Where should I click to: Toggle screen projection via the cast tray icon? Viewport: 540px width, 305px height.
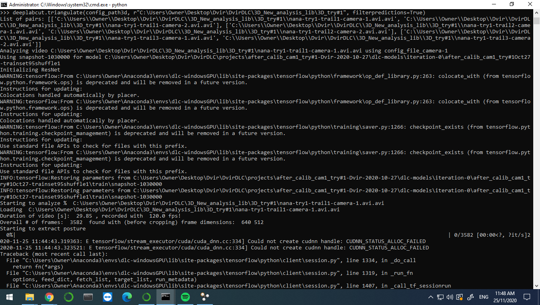tap(459, 297)
